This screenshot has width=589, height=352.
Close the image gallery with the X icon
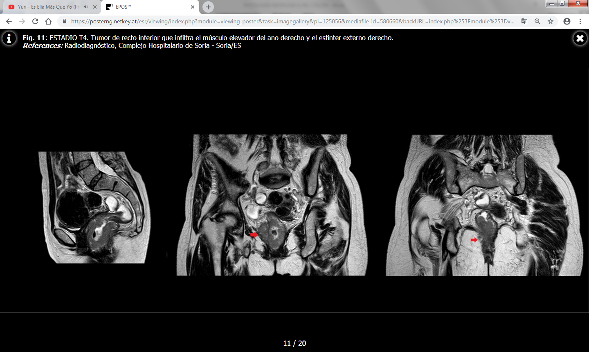click(x=580, y=38)
